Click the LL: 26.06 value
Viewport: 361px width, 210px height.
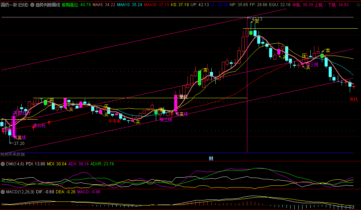(x=219, y=5)
